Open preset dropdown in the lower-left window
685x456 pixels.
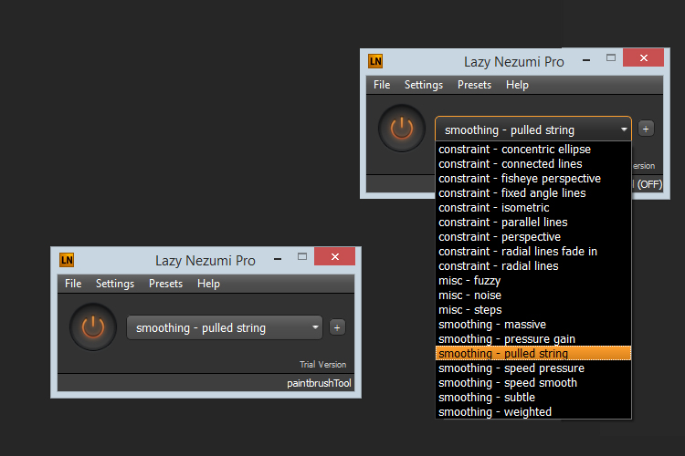225,327
